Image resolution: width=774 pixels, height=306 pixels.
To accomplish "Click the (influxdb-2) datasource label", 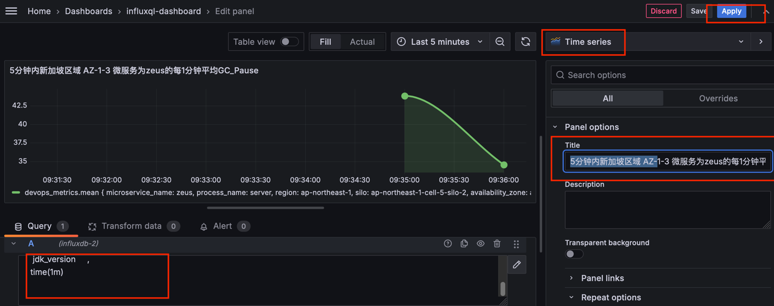I will 79,244.
